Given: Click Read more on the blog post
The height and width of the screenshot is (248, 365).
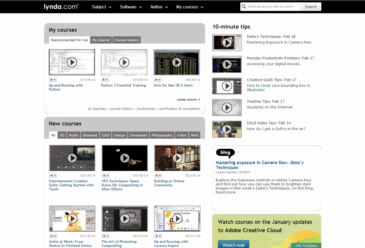Looking at the screenshot, I should 227,192.
